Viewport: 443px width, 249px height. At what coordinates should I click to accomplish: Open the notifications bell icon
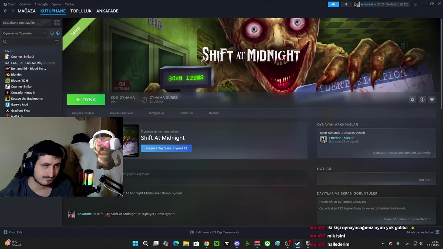[x=346, y=4]
